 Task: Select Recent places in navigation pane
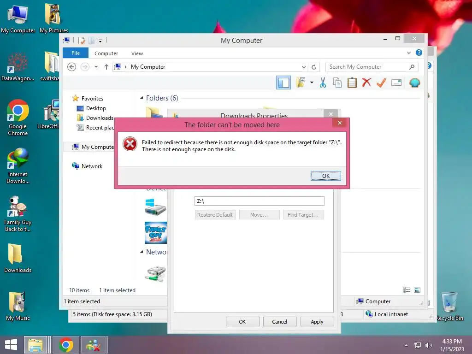(x=96, y=127)
